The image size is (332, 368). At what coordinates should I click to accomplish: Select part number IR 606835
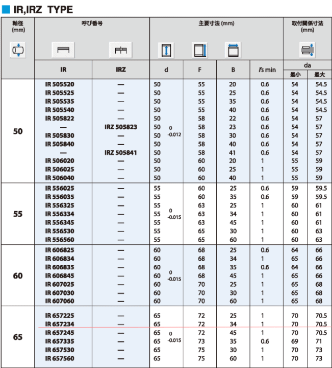pos(60,267)
